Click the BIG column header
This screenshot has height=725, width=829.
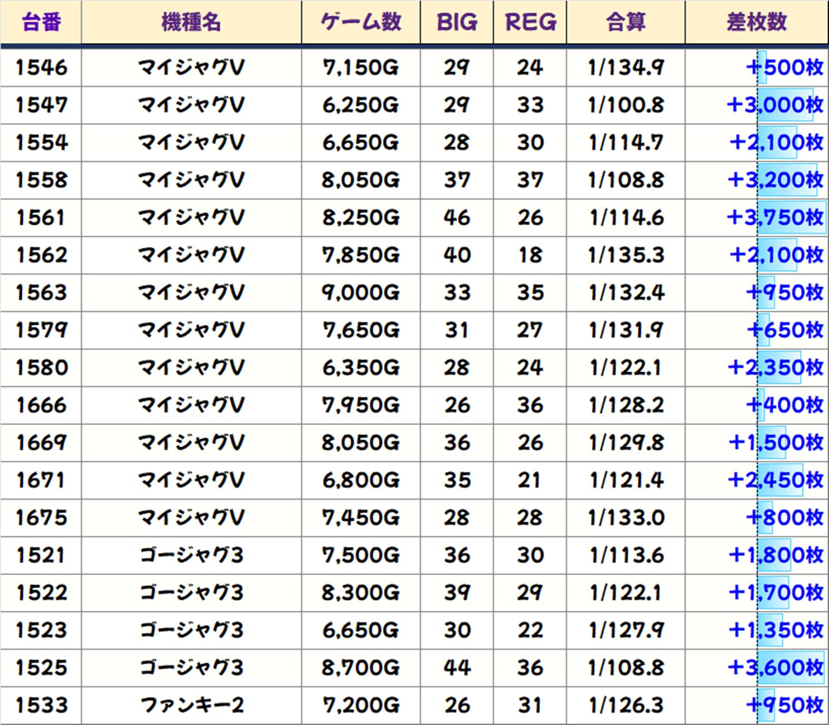click(457, 22)
